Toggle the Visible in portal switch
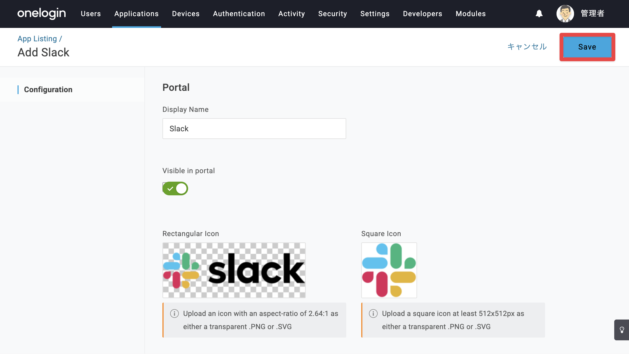This screenshot has height=354, width=629. point(175,188)
